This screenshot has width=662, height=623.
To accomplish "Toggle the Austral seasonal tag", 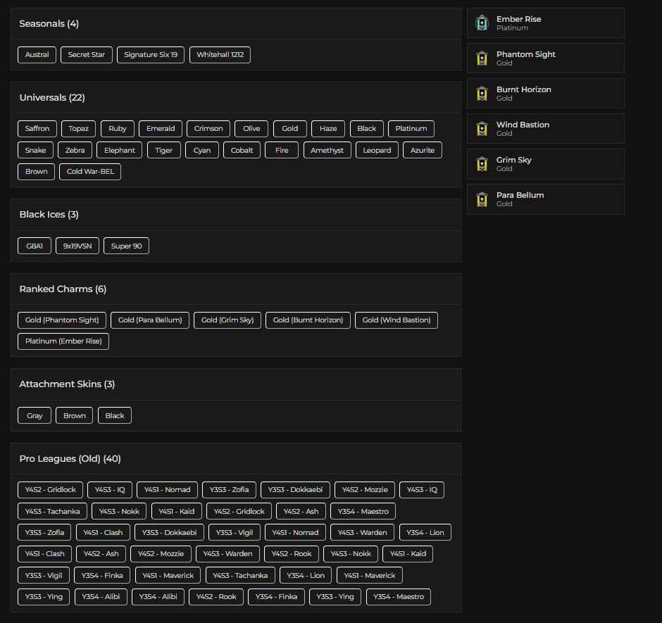I will 37,54.
